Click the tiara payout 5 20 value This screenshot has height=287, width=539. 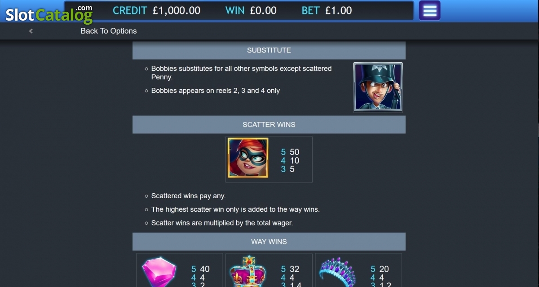tap(380, 269)
